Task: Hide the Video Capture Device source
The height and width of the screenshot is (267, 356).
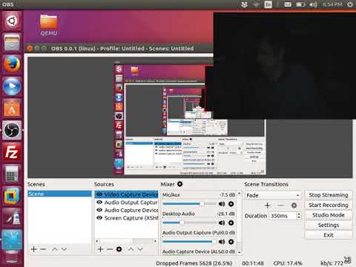Action: tap(99, 194)
